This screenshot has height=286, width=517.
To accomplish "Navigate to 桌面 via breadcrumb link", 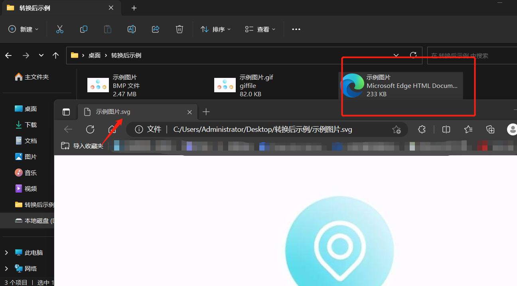I will pyautogui.click(x=95, y=55).
